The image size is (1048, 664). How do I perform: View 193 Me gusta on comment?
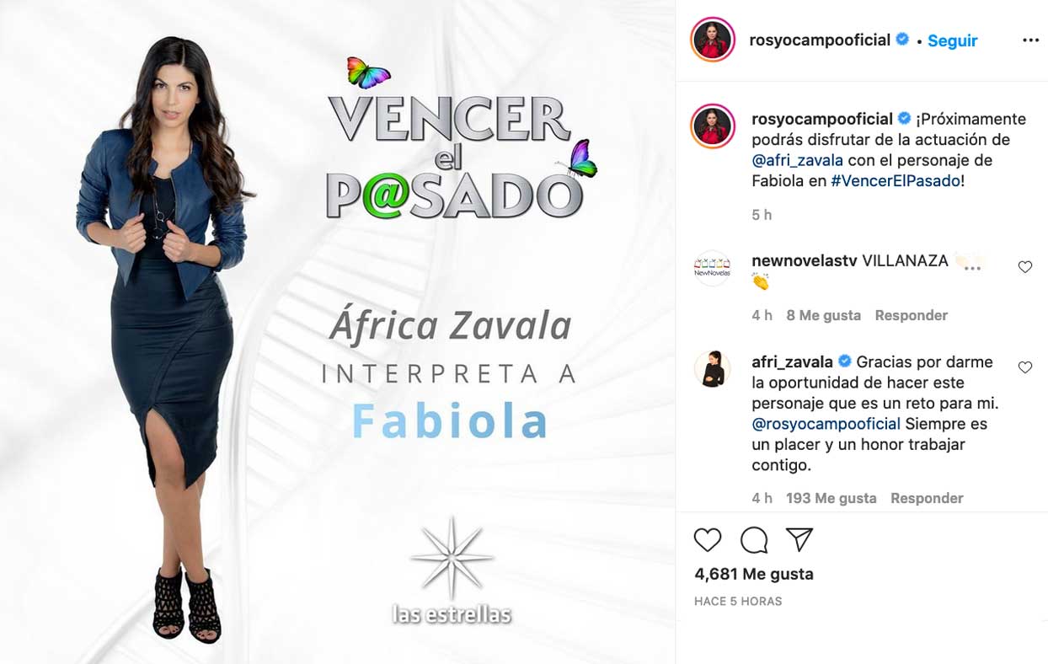click(831, 498)
